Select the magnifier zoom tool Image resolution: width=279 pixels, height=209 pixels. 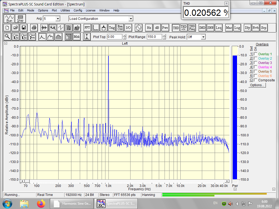pos(7,37)
